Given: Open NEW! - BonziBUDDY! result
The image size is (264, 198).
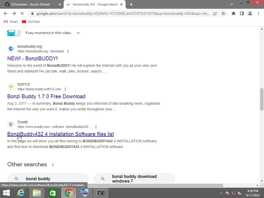Looking at the screenshot, I should point(32,59).
